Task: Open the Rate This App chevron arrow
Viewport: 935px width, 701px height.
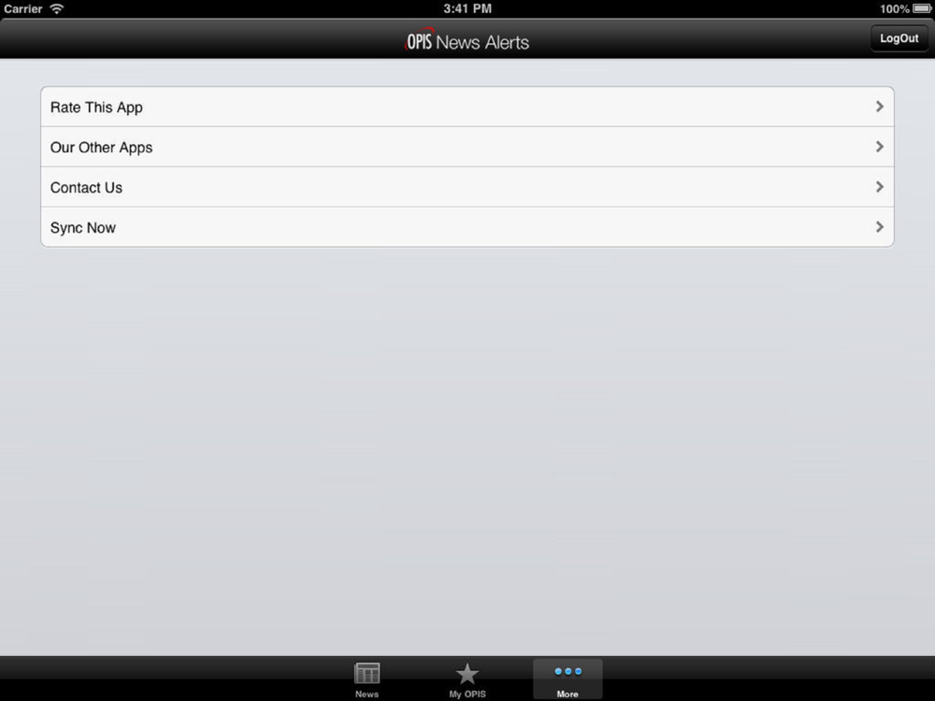Action: (x=880, y=107)
